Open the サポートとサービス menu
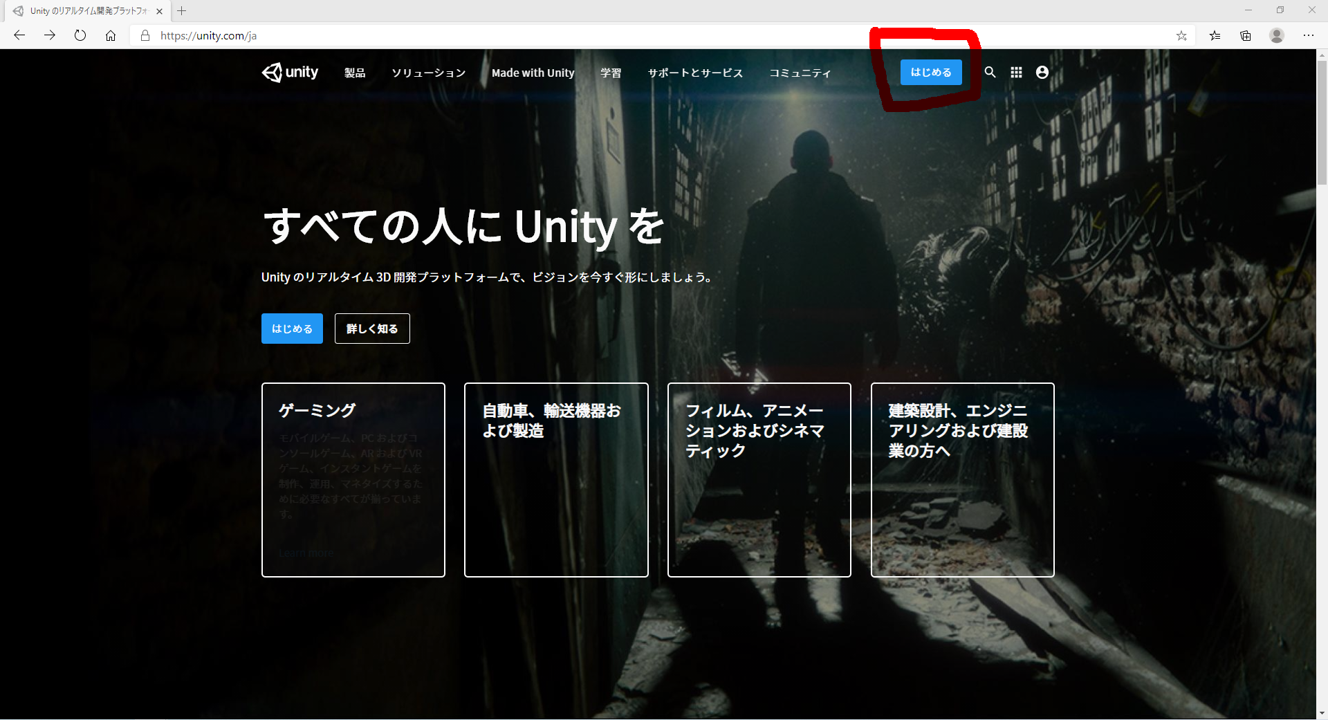Screen dimensions: 1328x720 point(695,73)
